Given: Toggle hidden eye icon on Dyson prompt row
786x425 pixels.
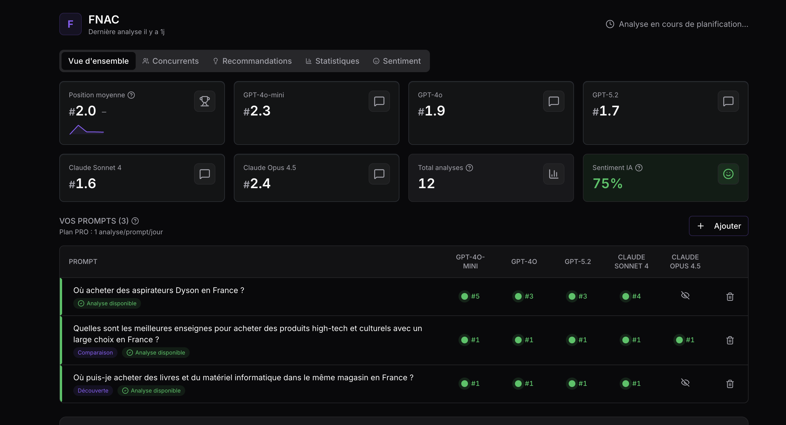Looking at the screenshot, I should [685, 295].
